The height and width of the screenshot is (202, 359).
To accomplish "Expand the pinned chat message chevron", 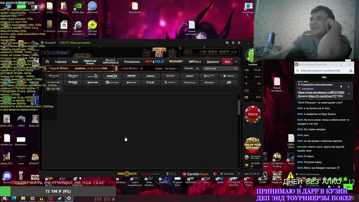I will [x=349, y=93].
